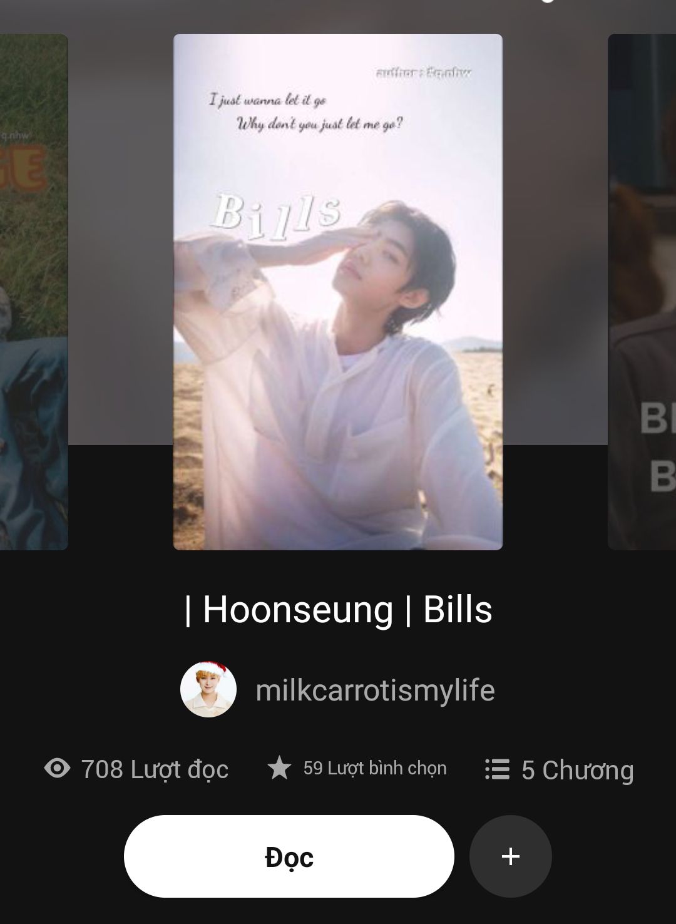Tap the eye icon beside the read count
The height and width of the screenshot is (924, 676).
(57, 768)
